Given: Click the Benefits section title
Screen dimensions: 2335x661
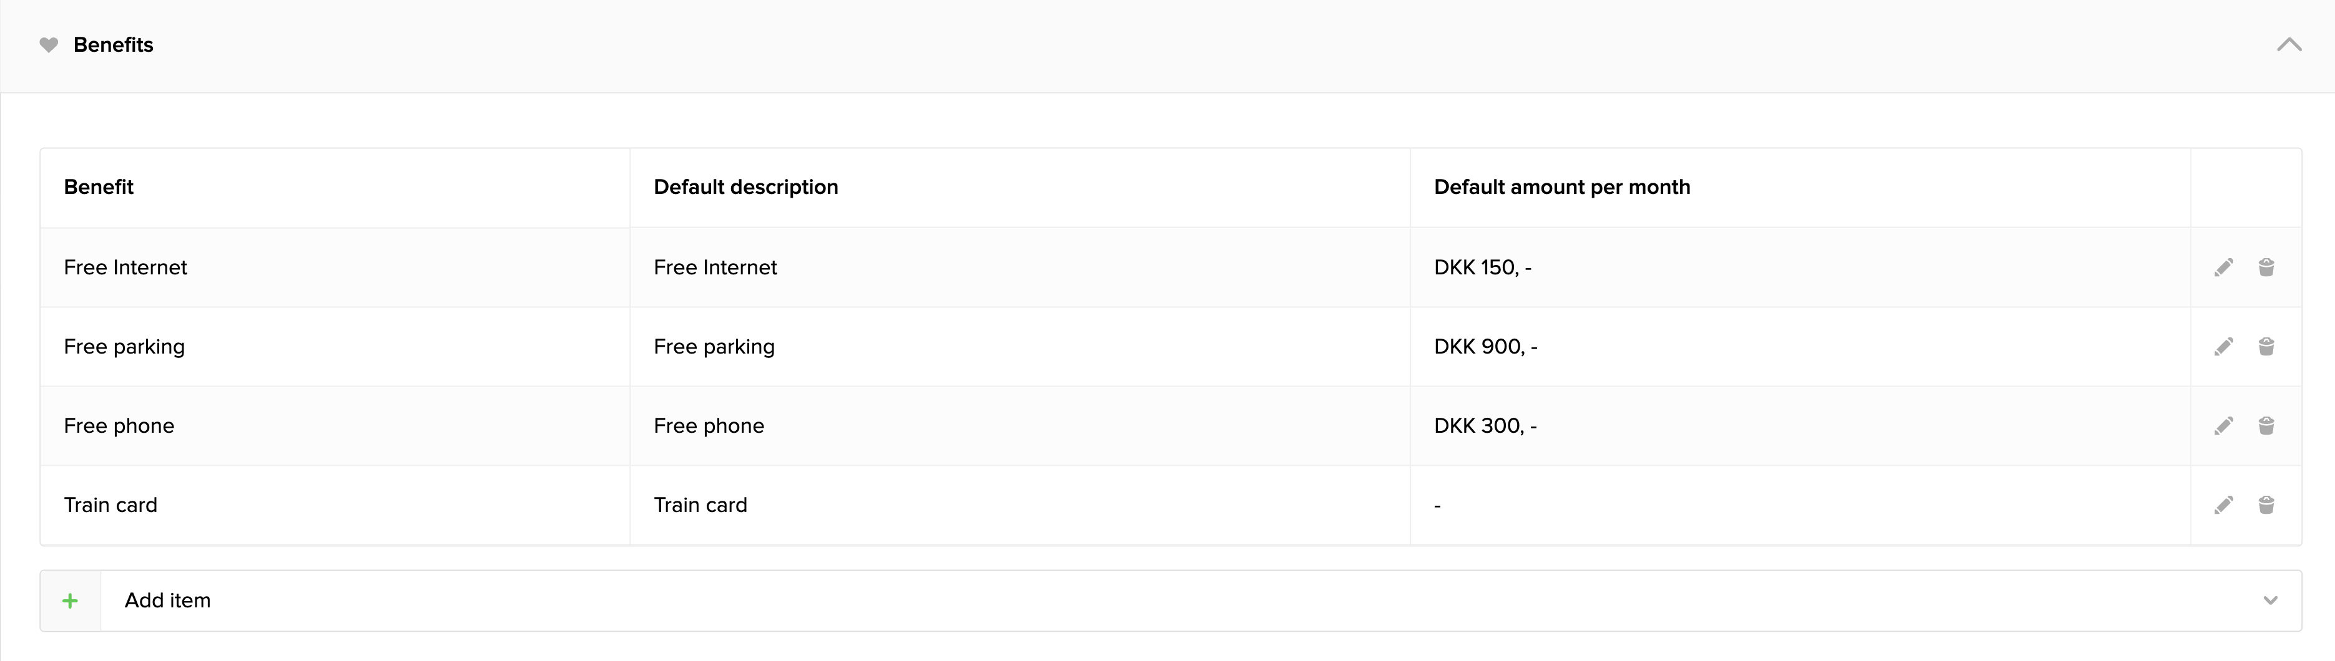Looking at the screenshot, I should tap(113, 46).
